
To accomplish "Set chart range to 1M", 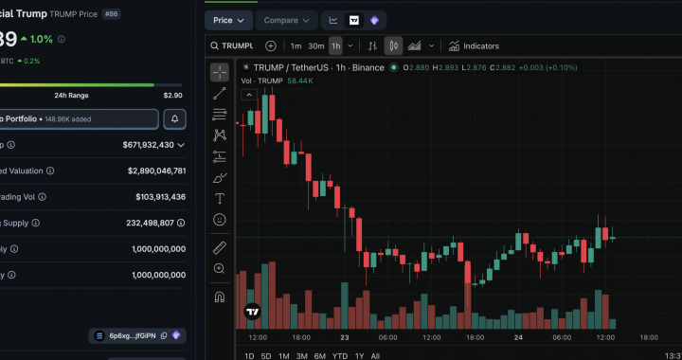I will [x=283, y=356].
